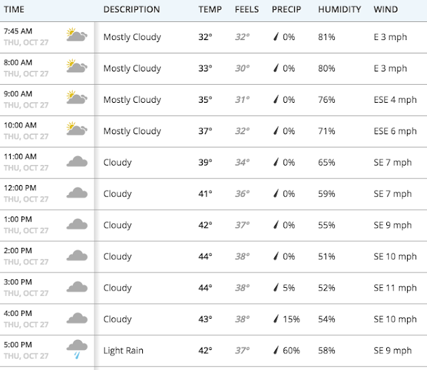The height and width of the screenshot is (370, 427).
Task: Click the WIND column header
Action: (386, 9)
